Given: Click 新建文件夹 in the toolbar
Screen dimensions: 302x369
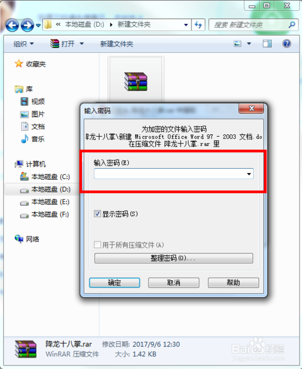Looking at the screenshot, I should pyautogui.click(x=117, y=44).
